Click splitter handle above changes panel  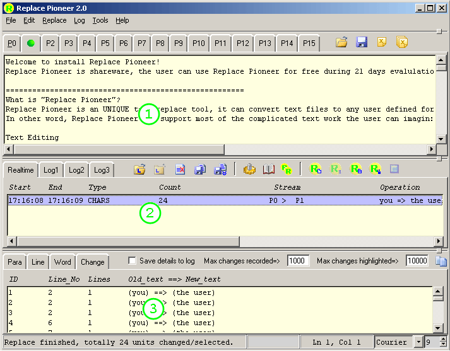tap(439, 251)
